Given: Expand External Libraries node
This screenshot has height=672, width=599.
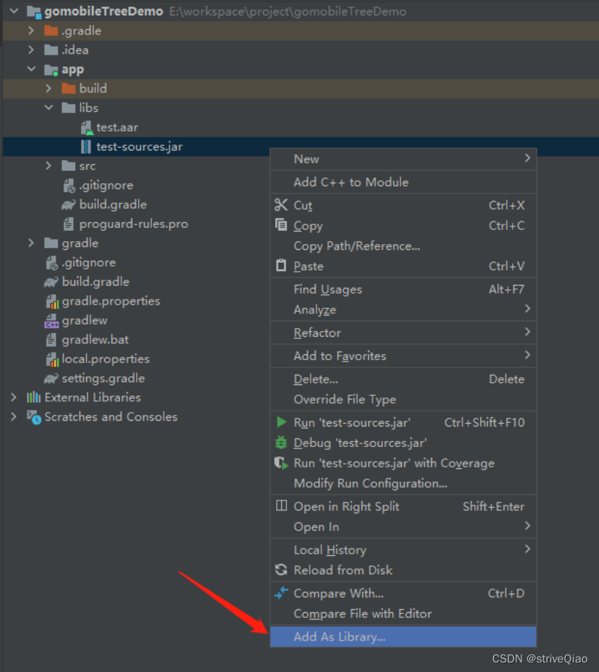Looking at the screenshot, I should (14, 397).
